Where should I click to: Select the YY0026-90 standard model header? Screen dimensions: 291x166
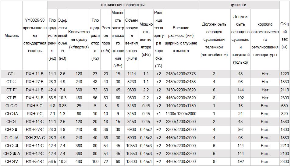point(35,36)
